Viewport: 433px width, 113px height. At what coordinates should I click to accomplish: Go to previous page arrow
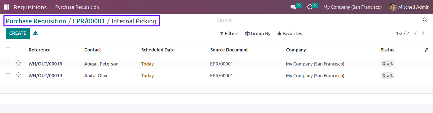(x=415, y=33)
